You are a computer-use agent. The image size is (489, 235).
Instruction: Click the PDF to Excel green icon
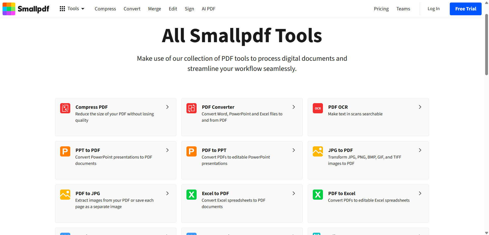click(318, 195)
